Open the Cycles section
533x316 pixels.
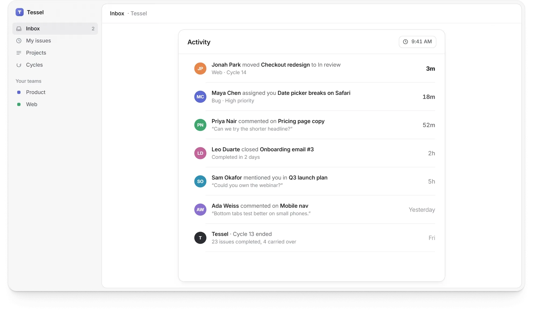click(55, 65)
